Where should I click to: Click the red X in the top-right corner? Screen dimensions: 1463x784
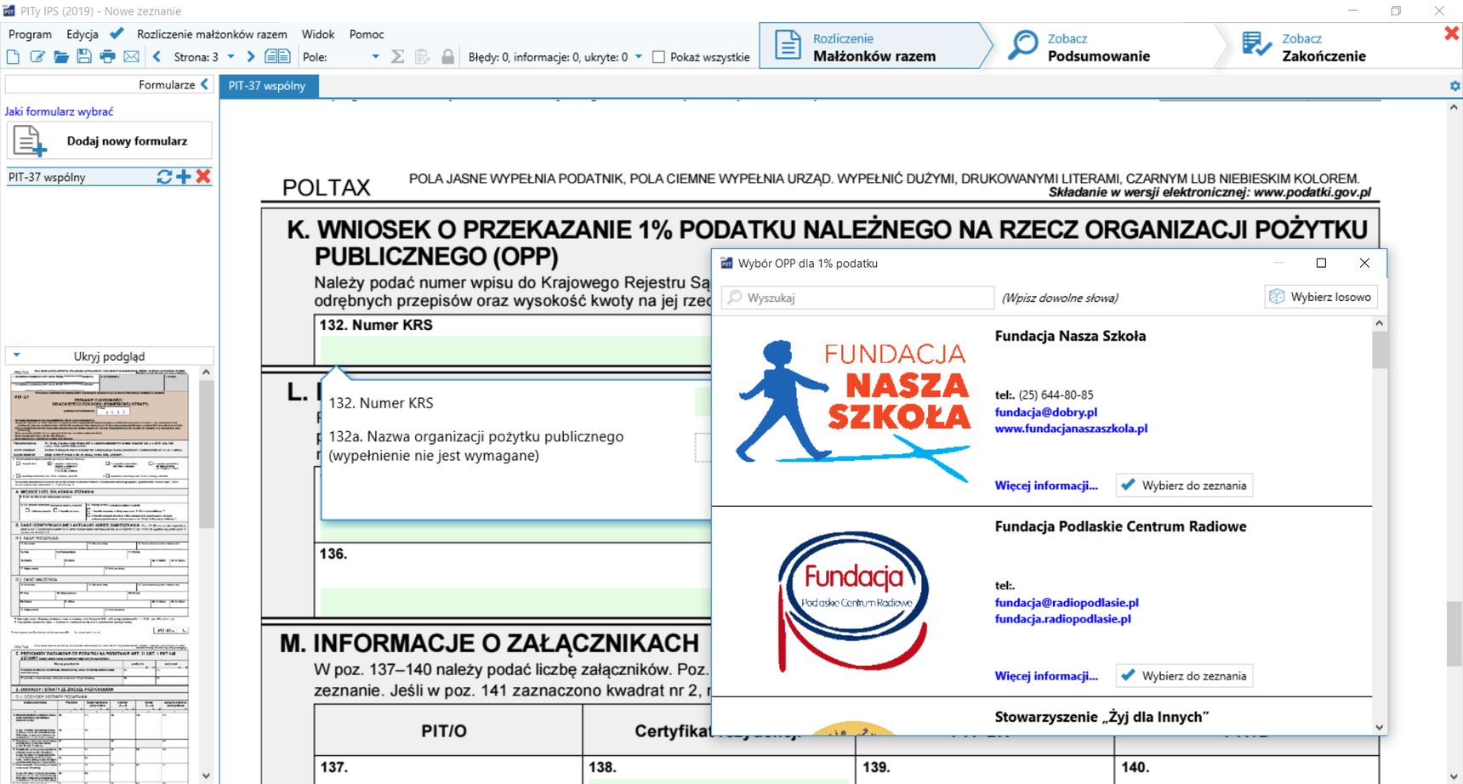point(1452,34)
